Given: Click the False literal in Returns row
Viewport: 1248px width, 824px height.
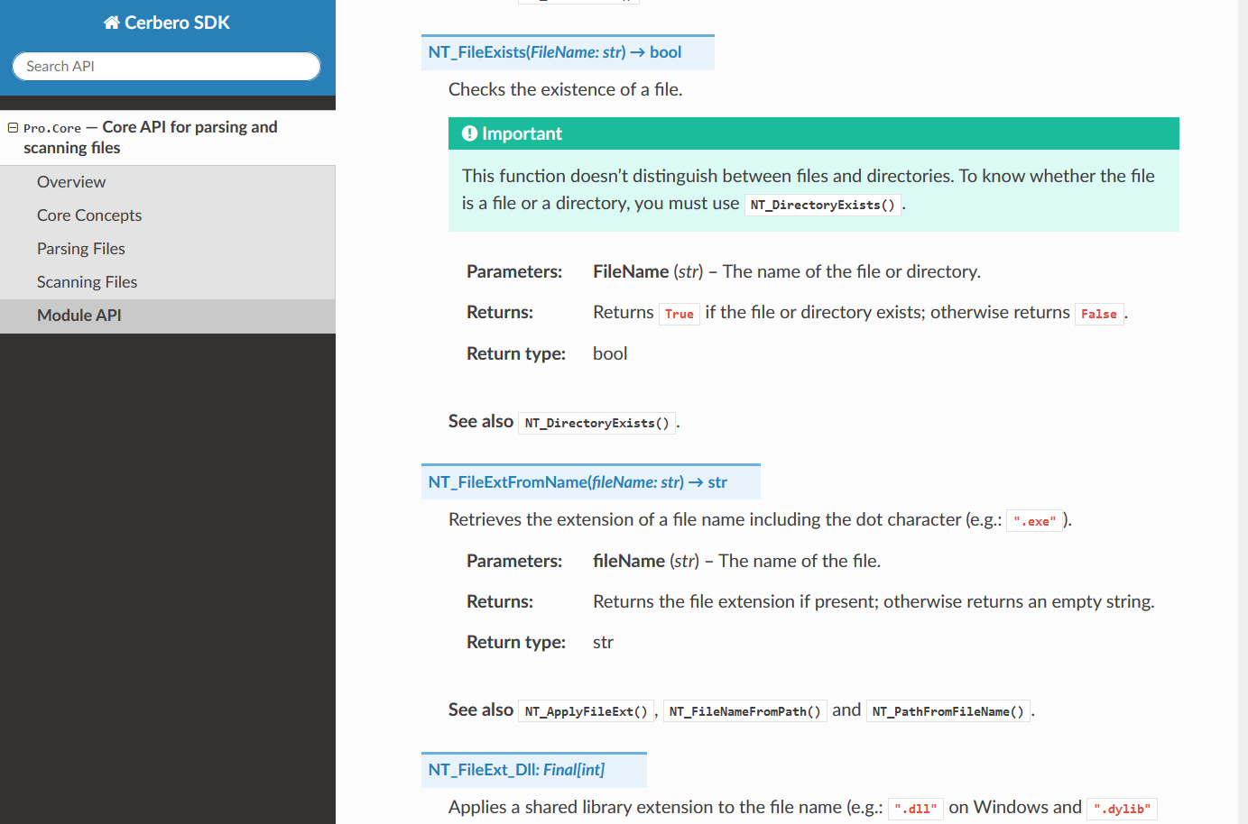Looking at the screenshot, I should pyautogui.click(x=1099, y=314).
